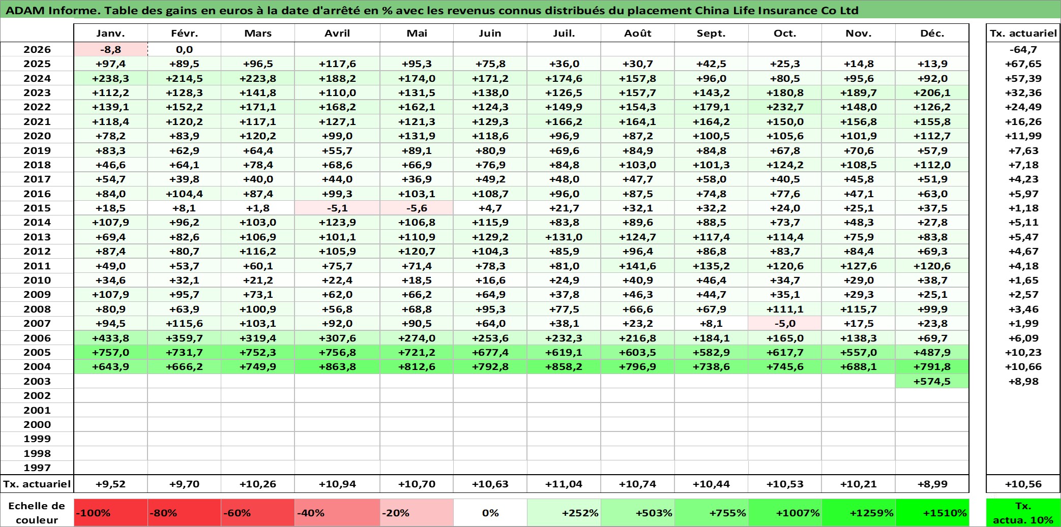Viewport: 1061px width, 527px height.
Task: Click the Echelle de couleur label
Action: (x=37, y=513)
